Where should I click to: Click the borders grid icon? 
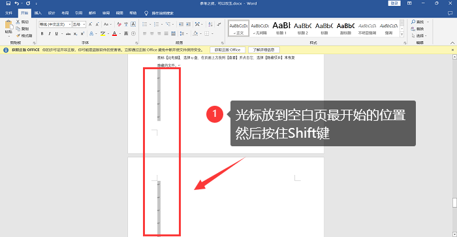207,34
